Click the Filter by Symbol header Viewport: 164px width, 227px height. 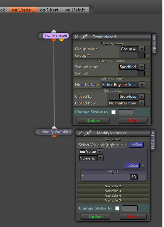point(112,61)
